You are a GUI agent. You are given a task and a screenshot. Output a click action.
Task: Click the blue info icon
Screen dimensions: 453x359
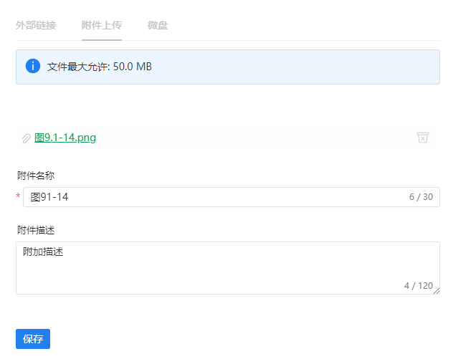33,67
